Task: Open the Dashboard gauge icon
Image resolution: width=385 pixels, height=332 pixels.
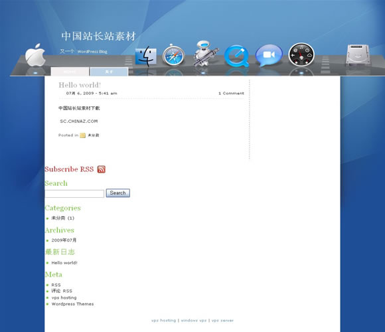Action: (x=301, y=54)
